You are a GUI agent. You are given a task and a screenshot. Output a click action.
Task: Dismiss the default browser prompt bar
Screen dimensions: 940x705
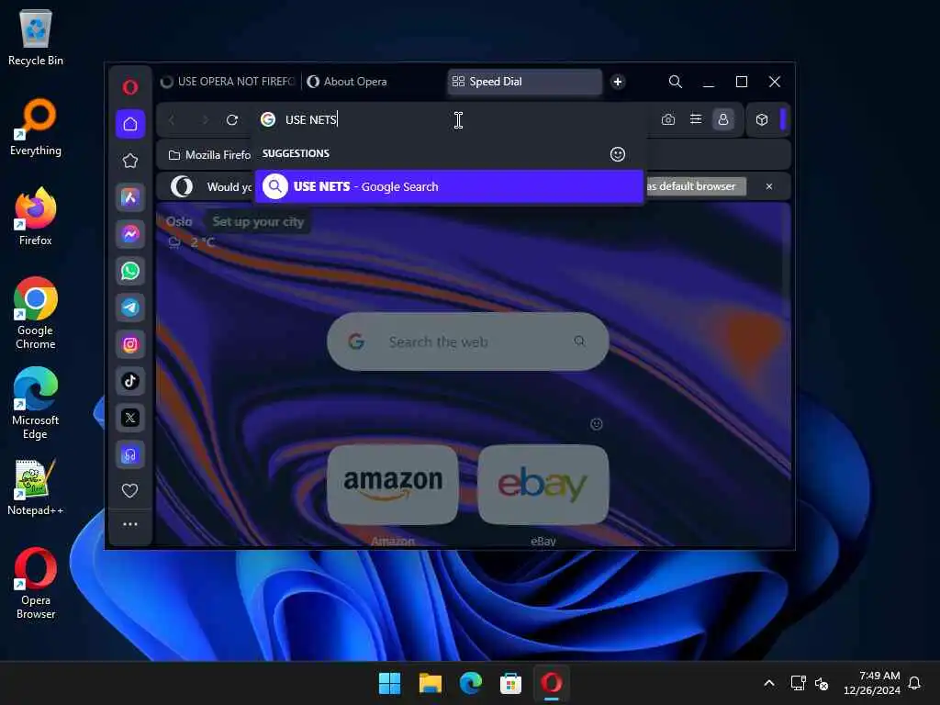pyautogui.click(x=769, y=186)
